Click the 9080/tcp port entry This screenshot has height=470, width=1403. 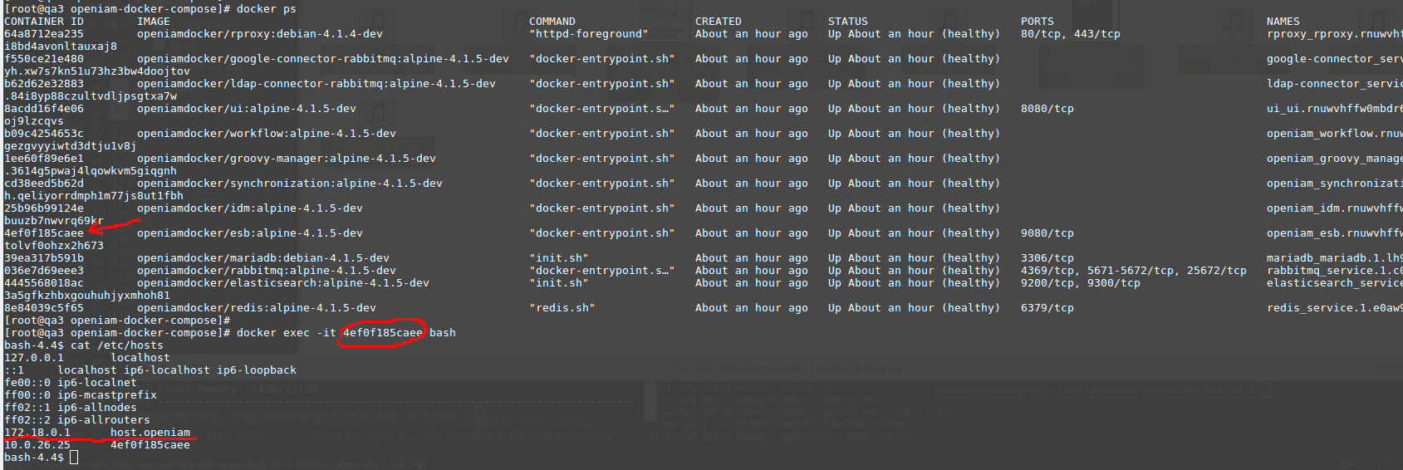pyautogui.click(x=1047, y=233)
